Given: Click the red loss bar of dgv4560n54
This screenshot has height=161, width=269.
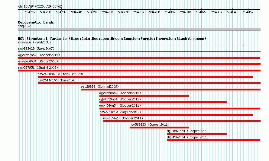Looking at the screenshot, I should 180,109.
